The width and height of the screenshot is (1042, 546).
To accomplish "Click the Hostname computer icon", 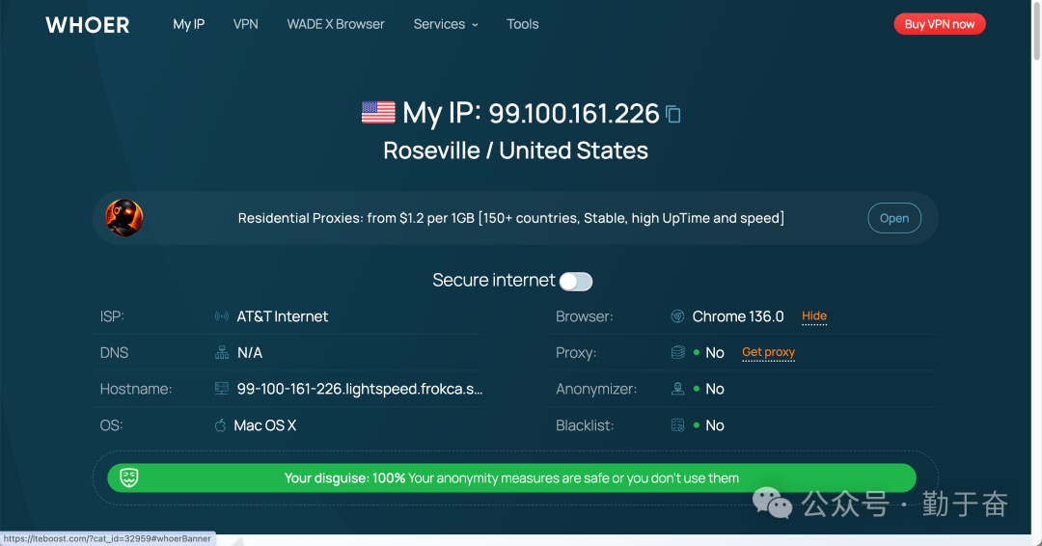I will click(222, 389).
